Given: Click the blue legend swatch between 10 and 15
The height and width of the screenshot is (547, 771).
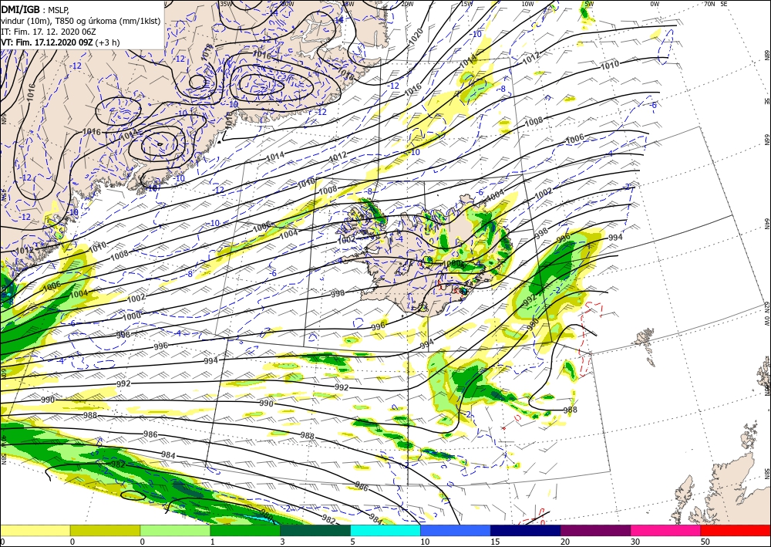Looking at the screenshot, I should (456, 530).
